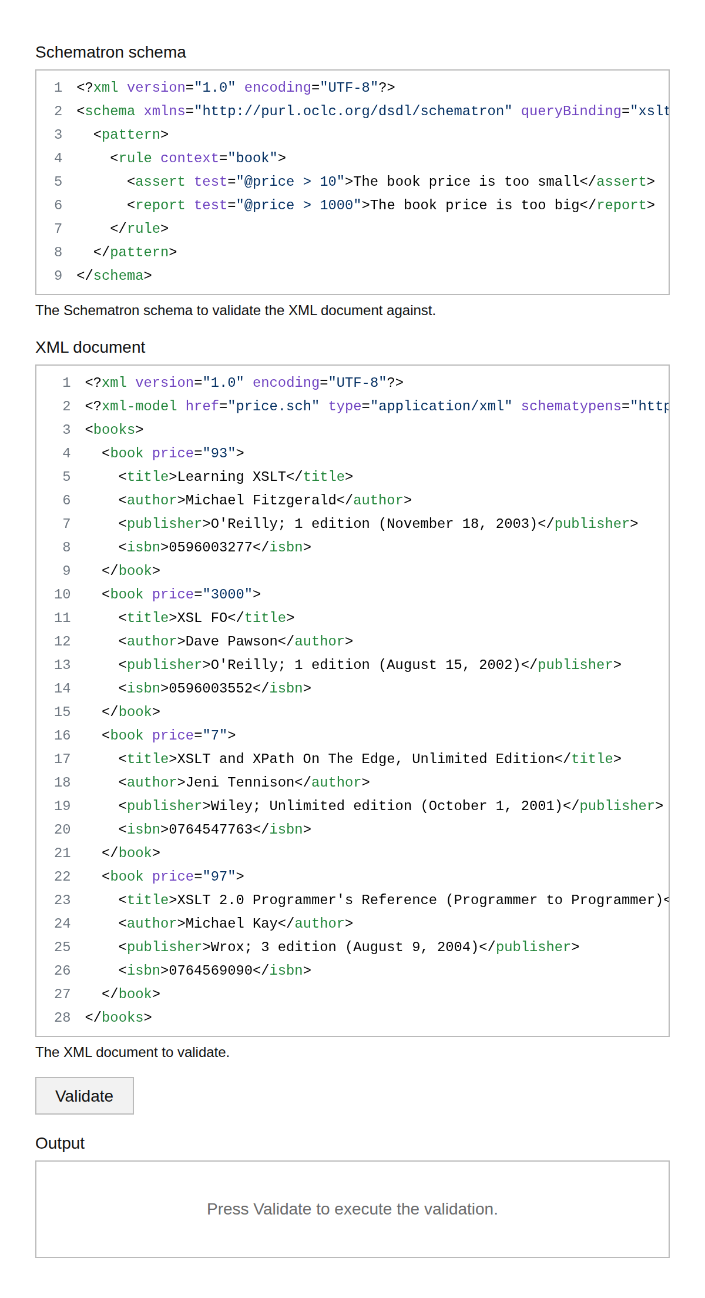Click the title 'Learning XSLT' line
Viewport: 705px width, 1298px height.
[x=236, y=477]
